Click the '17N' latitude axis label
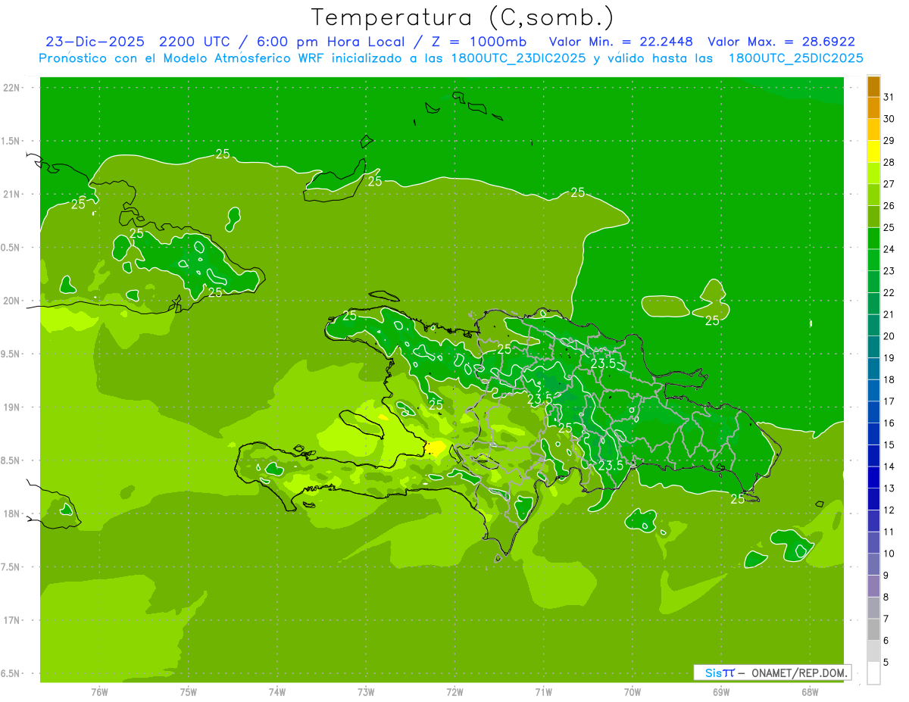This screenshot has height=702, width=909. pos(11,619)
